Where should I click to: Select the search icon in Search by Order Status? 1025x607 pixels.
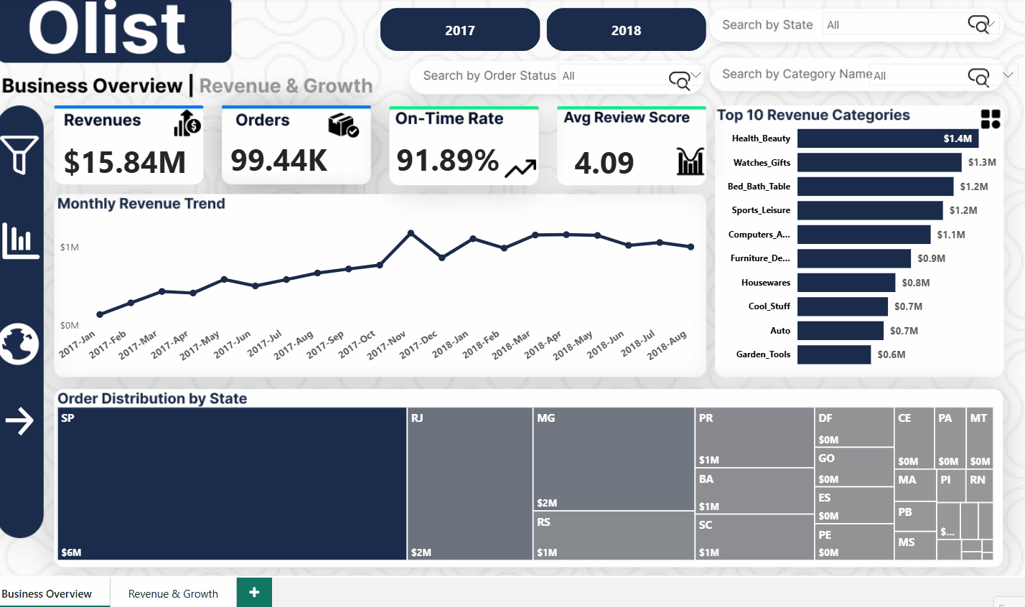[x=680, y=81]
